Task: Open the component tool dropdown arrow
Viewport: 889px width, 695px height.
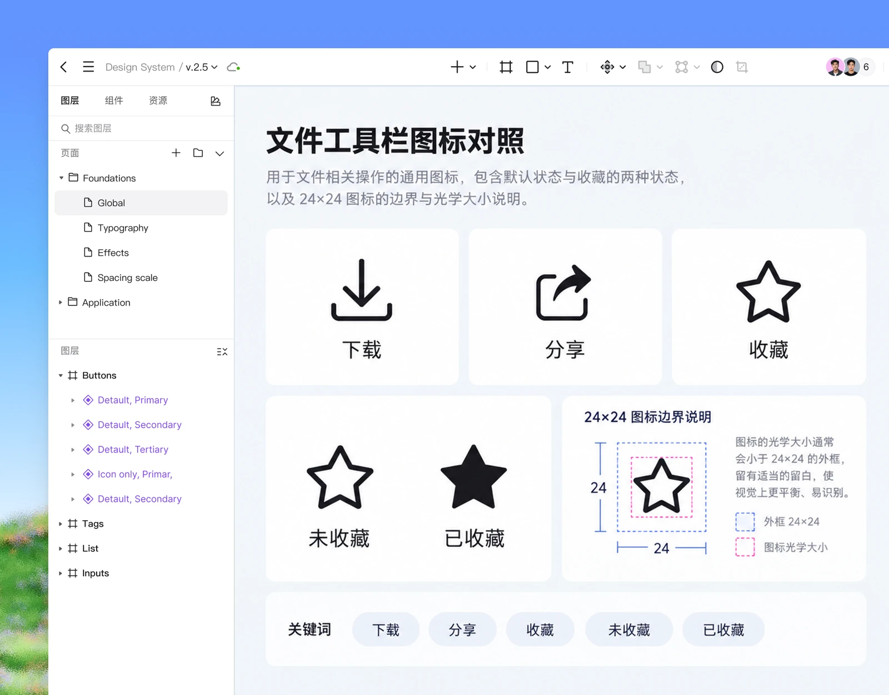Action: coord(623,67)
